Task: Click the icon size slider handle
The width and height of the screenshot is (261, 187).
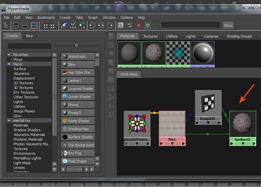Action: (77, 45)
